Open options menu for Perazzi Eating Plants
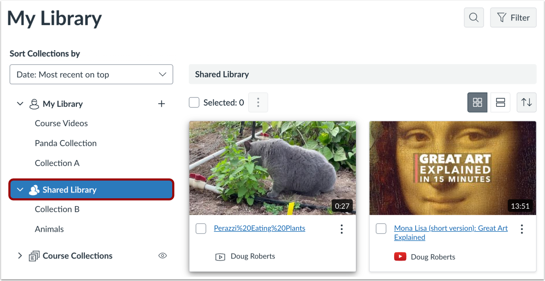Screen dimensions: 545x281 click(x=342, y=229)
